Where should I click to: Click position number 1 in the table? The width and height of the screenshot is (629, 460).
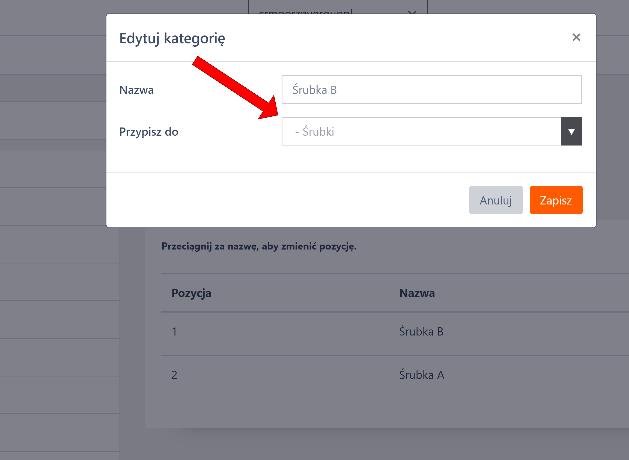coord(174,332)
